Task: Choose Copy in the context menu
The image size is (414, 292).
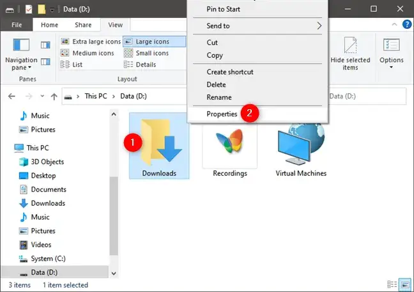Action: click(257, 56)
